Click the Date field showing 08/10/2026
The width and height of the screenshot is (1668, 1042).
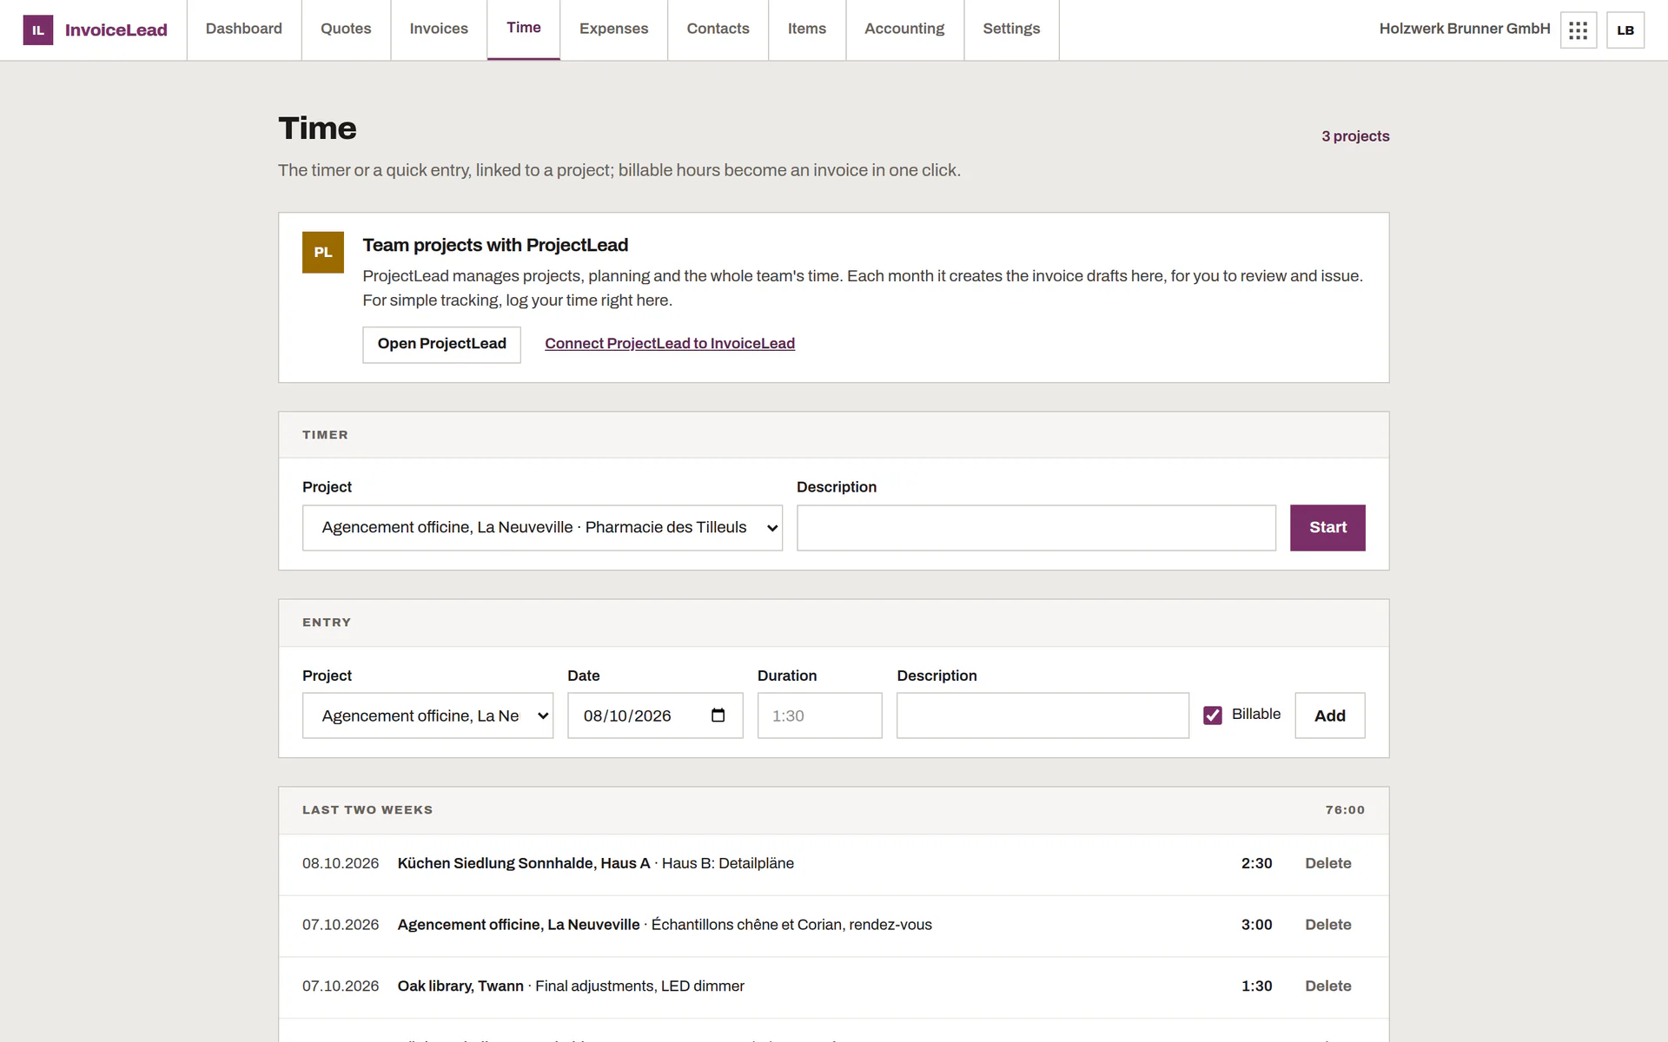pyautogui.click(x=655, y=716)
